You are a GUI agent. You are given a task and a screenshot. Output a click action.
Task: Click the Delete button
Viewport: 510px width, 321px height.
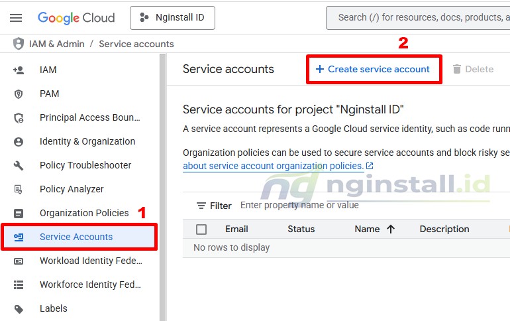click(474, 69)
